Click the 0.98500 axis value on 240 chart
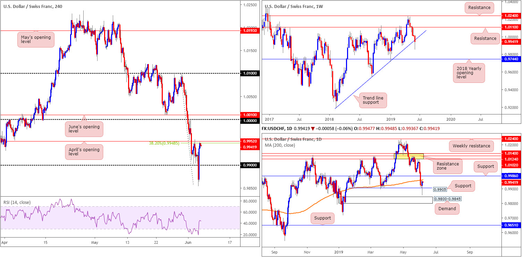Screen dimensions: 523x258 coord(250,189)
